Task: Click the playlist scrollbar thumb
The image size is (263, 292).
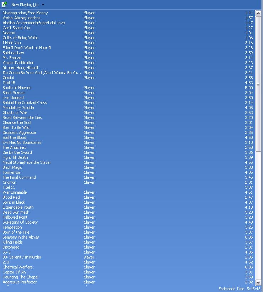Action: [258, 84]
